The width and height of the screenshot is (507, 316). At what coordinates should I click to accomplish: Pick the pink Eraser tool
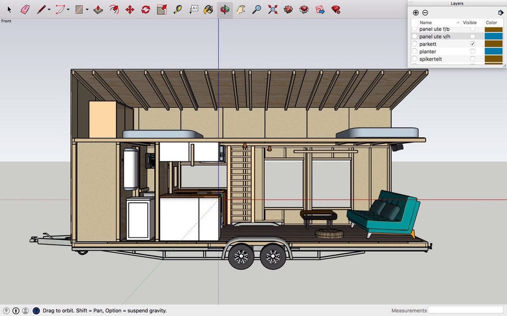(25, 9)
